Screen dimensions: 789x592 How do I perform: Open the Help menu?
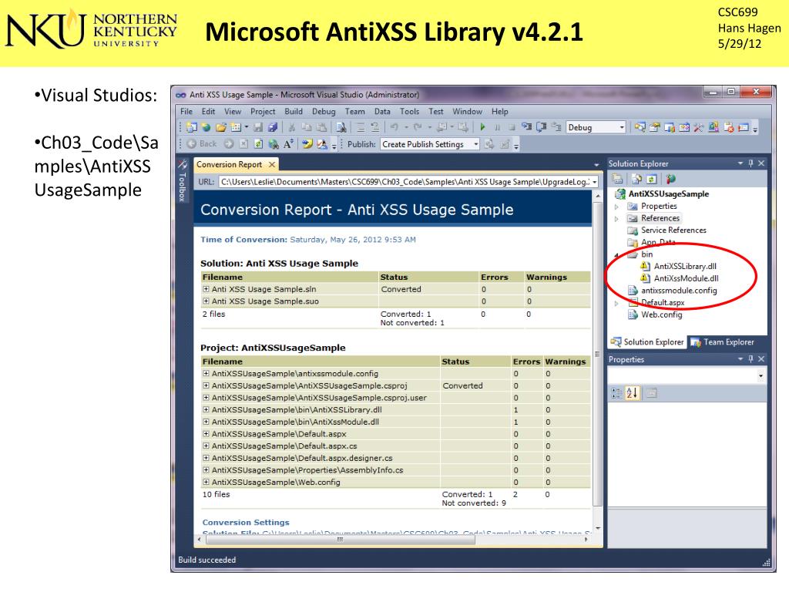pyautogui.click(x=499, y=111)
